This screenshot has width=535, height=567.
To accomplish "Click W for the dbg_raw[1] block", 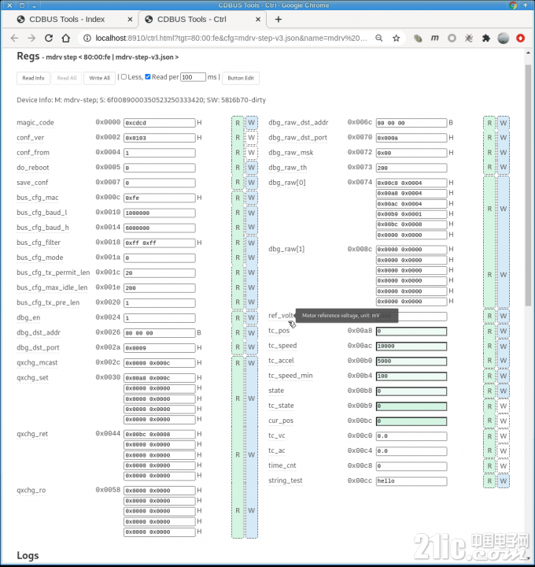I will [x=504, y=275].
